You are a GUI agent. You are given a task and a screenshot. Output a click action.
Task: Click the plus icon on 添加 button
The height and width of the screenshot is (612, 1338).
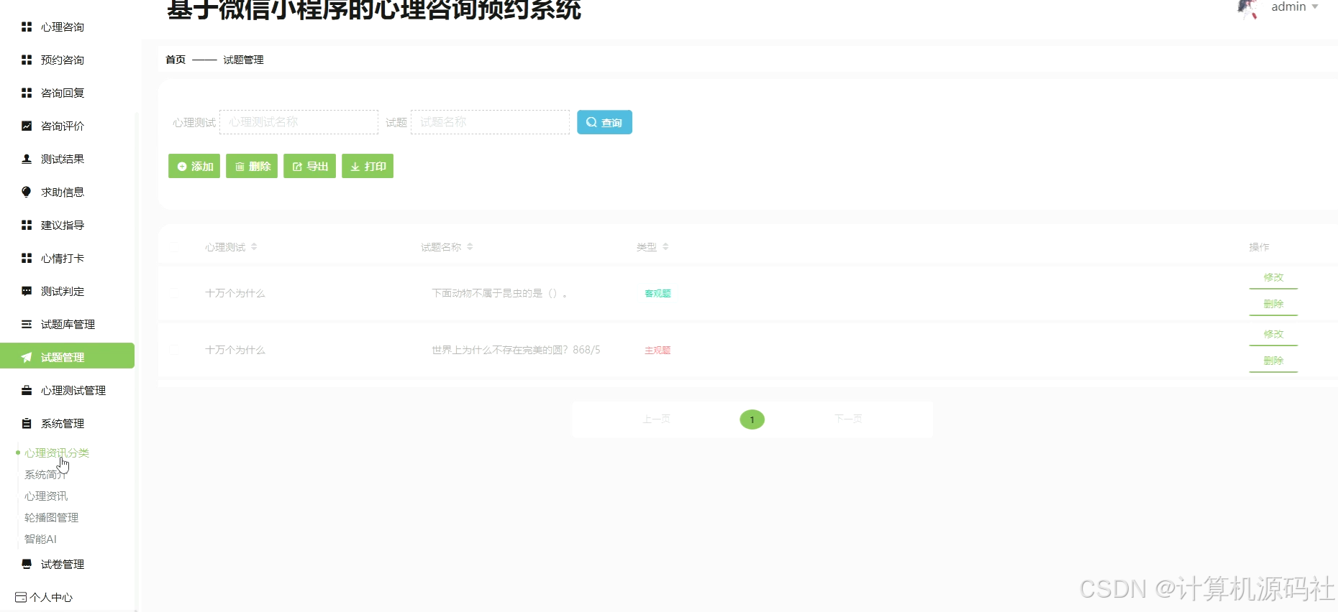pyautogui.click(x=182, y=167)
